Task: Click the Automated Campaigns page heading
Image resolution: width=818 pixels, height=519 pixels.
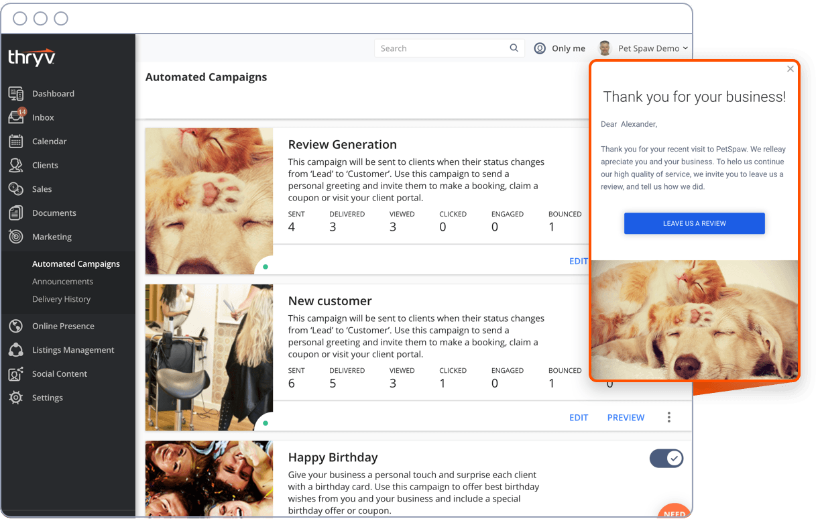Action: [206, 77]
